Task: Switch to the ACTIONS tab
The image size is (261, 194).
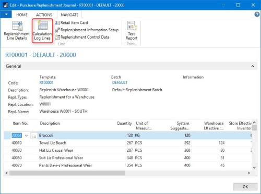Action: 44,15
